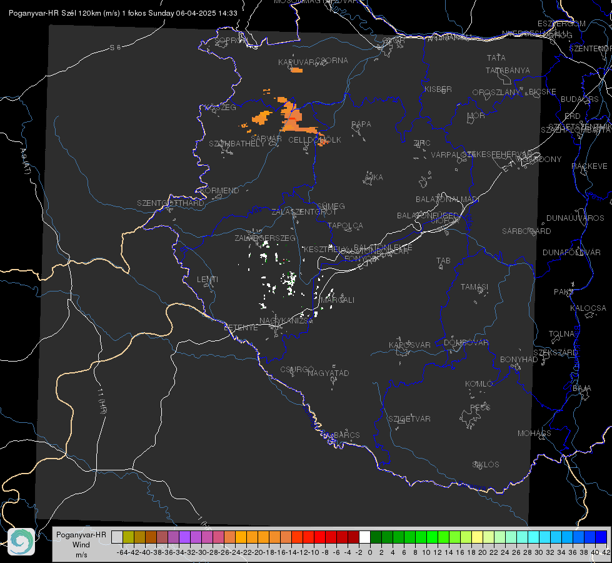Click the ZALAEGERSZEG city label
Viewport: 612px width, 563px height.
(265, 238)
